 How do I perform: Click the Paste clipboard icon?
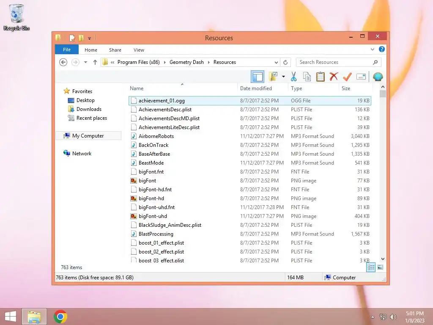(321, 77)
